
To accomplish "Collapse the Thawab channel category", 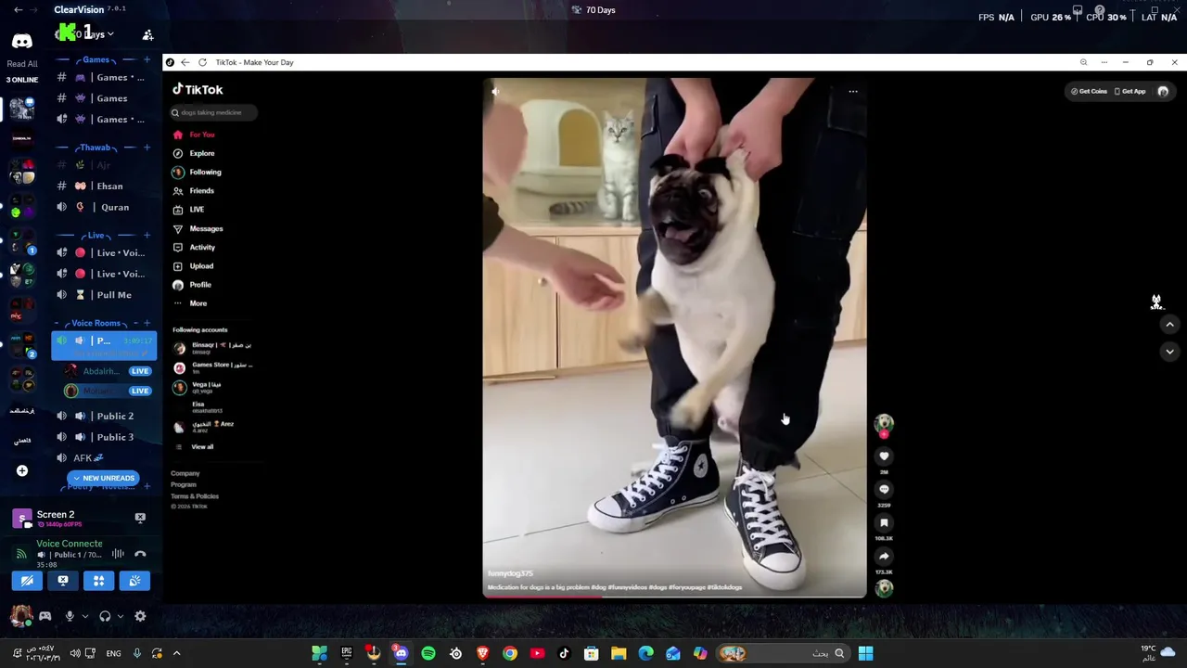I will (95, 148).
